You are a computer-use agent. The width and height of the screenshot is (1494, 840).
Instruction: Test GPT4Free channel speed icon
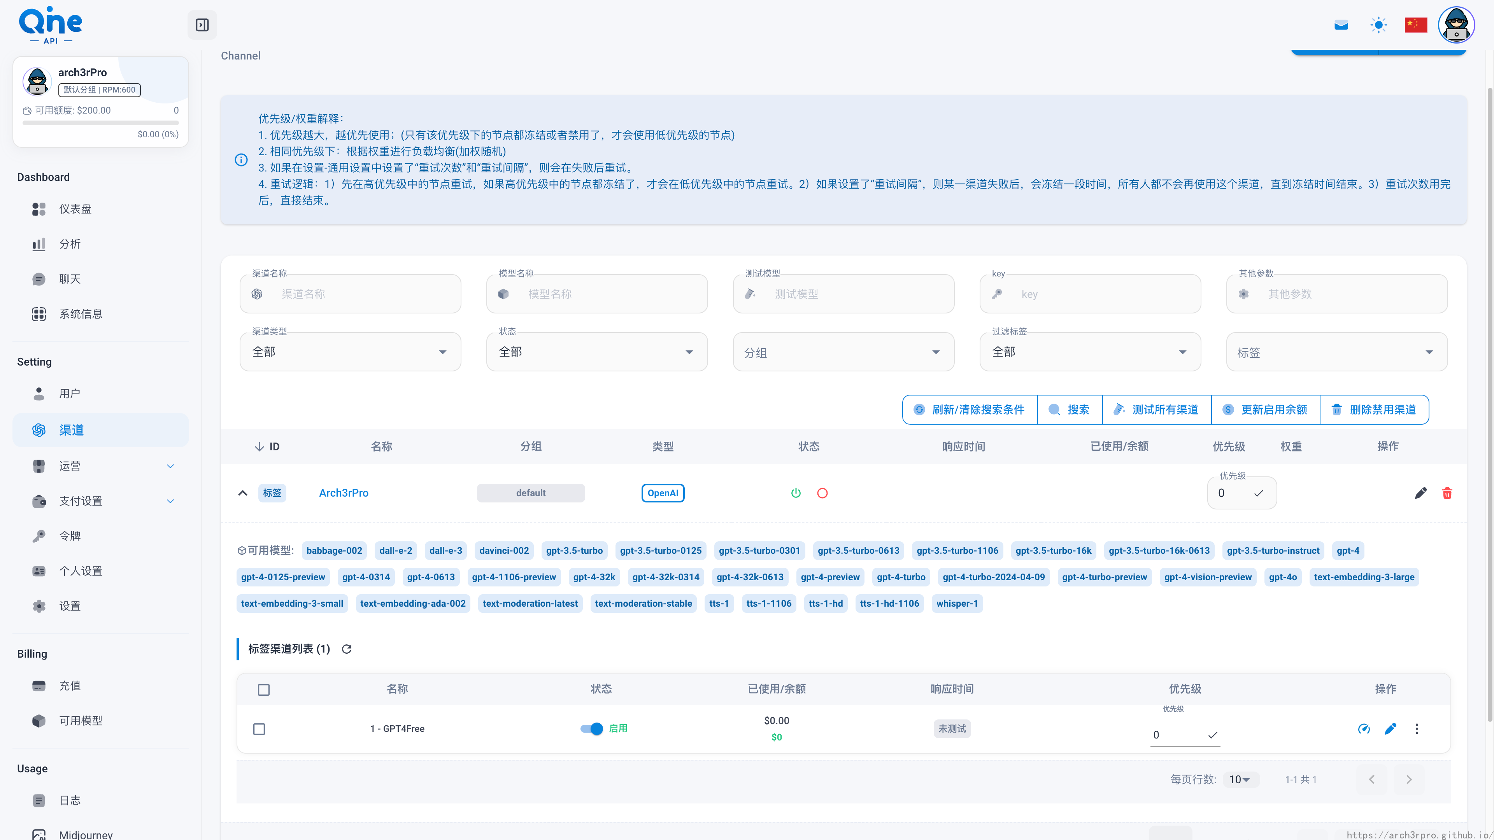pyautogui.click(x=1364, y=729)
